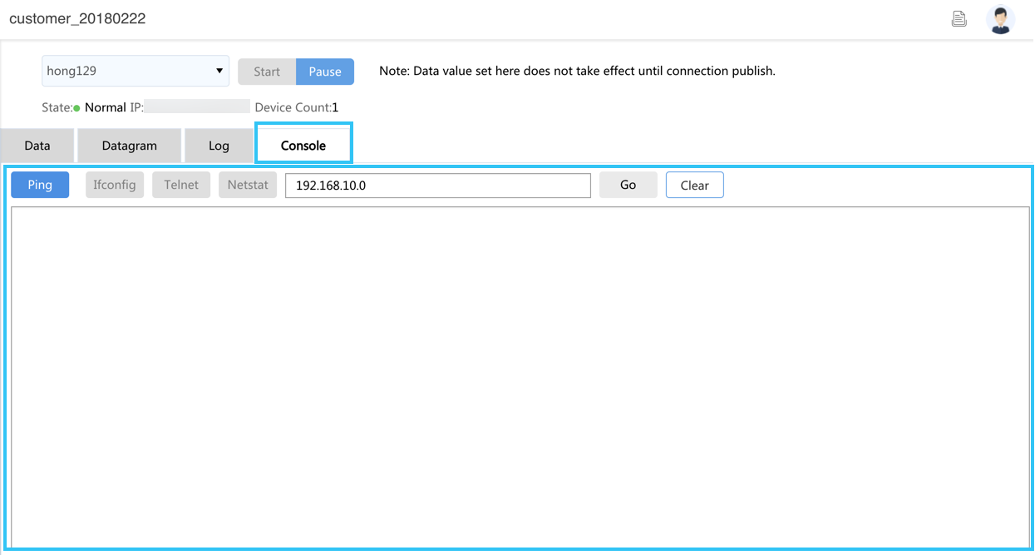Image resolution: width=1035 pixels, height=555 pixels.
Task: Click the Pause button
Action: click(325, 72)
